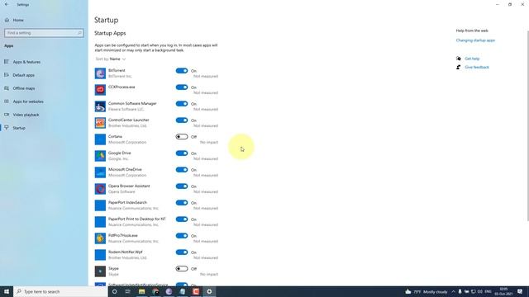The width and height of the screenshot is (529, 297).
Task: Open Changing startup apps link
Action: (x=475, y=40)
